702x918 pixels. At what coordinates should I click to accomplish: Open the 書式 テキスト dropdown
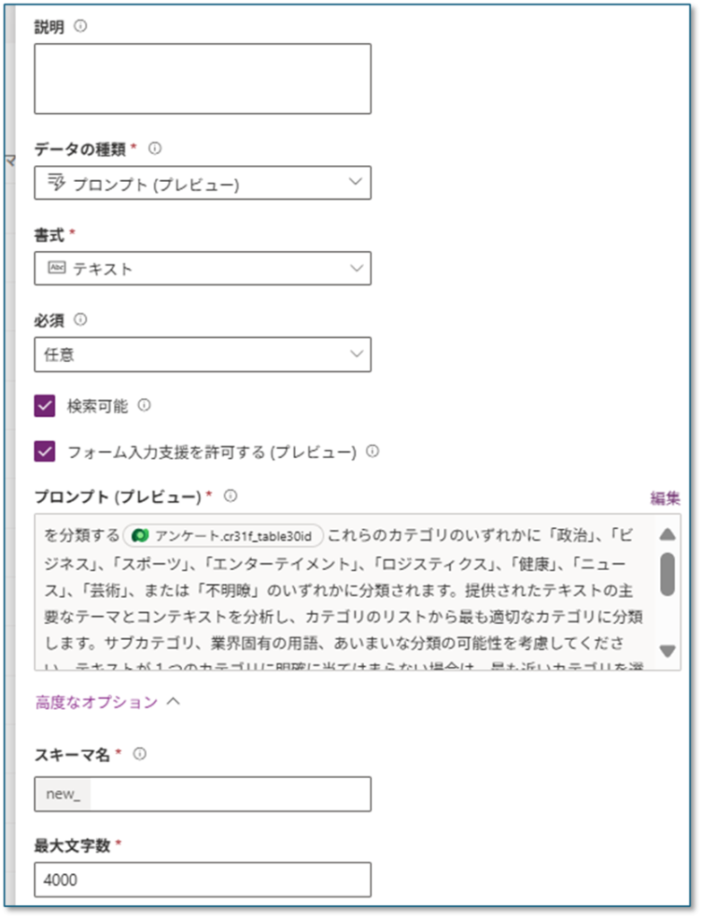tap(203, 268)
